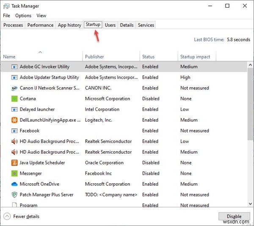Click the Canon IJ Network Scanner icon
The height and width of the screenshot is (226, 254).
(14, 88)
